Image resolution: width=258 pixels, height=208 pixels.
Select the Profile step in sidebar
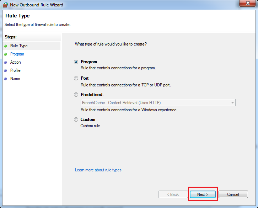(x=15, y=70)
